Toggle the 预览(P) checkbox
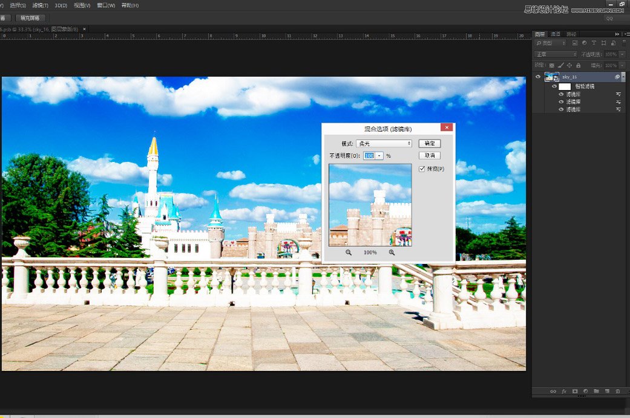Screen dimensions: 630x418 click(422, 169)
